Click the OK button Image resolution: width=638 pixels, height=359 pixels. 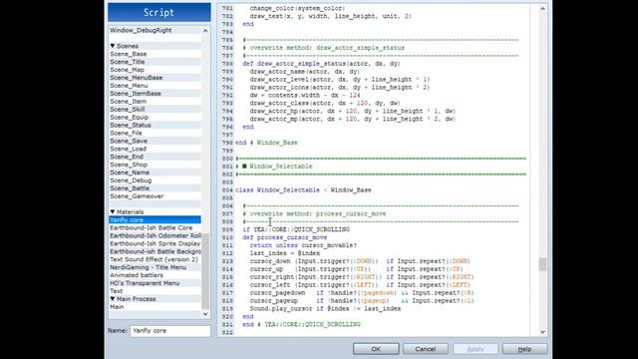pyautogui.click(x=376, y=349)
